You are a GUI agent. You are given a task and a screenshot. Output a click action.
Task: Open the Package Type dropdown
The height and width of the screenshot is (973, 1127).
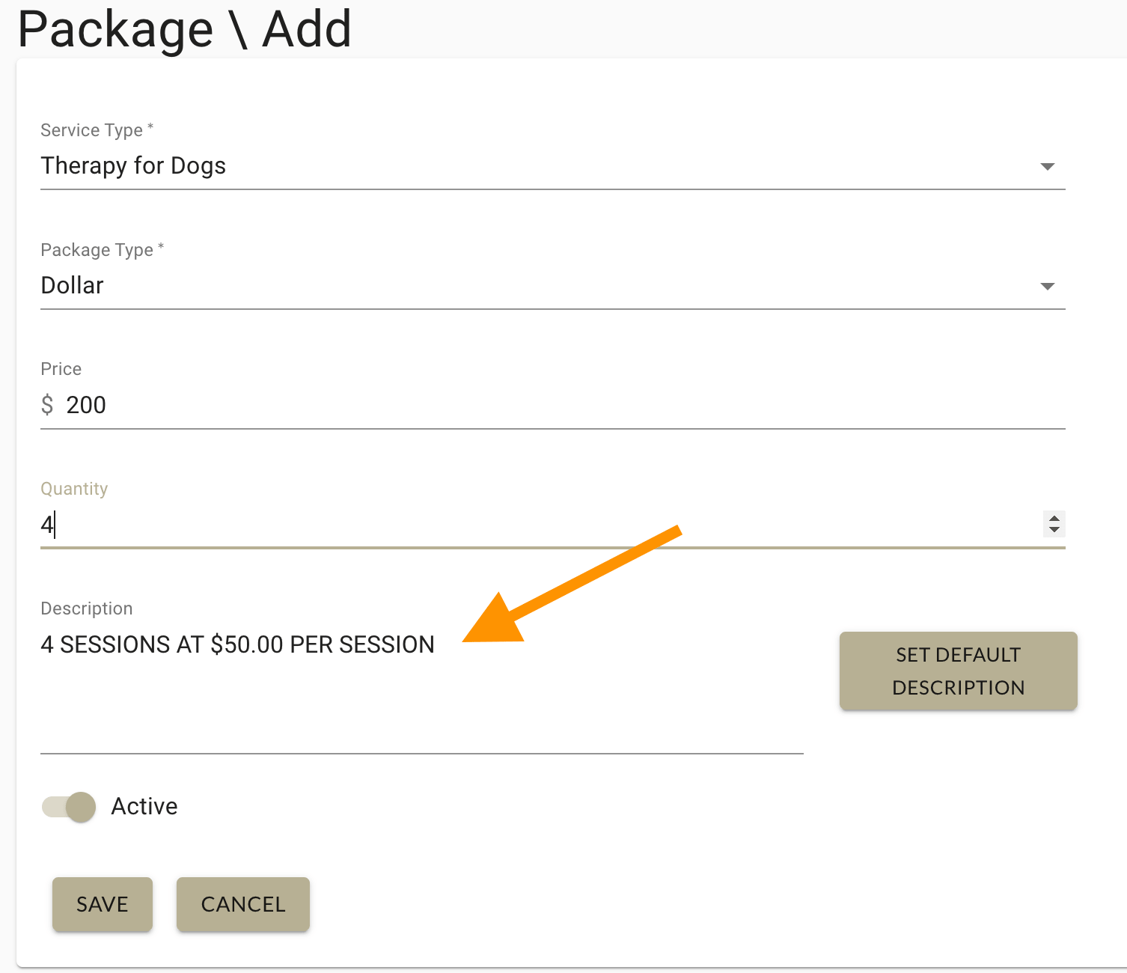click(x=524, y=285)
